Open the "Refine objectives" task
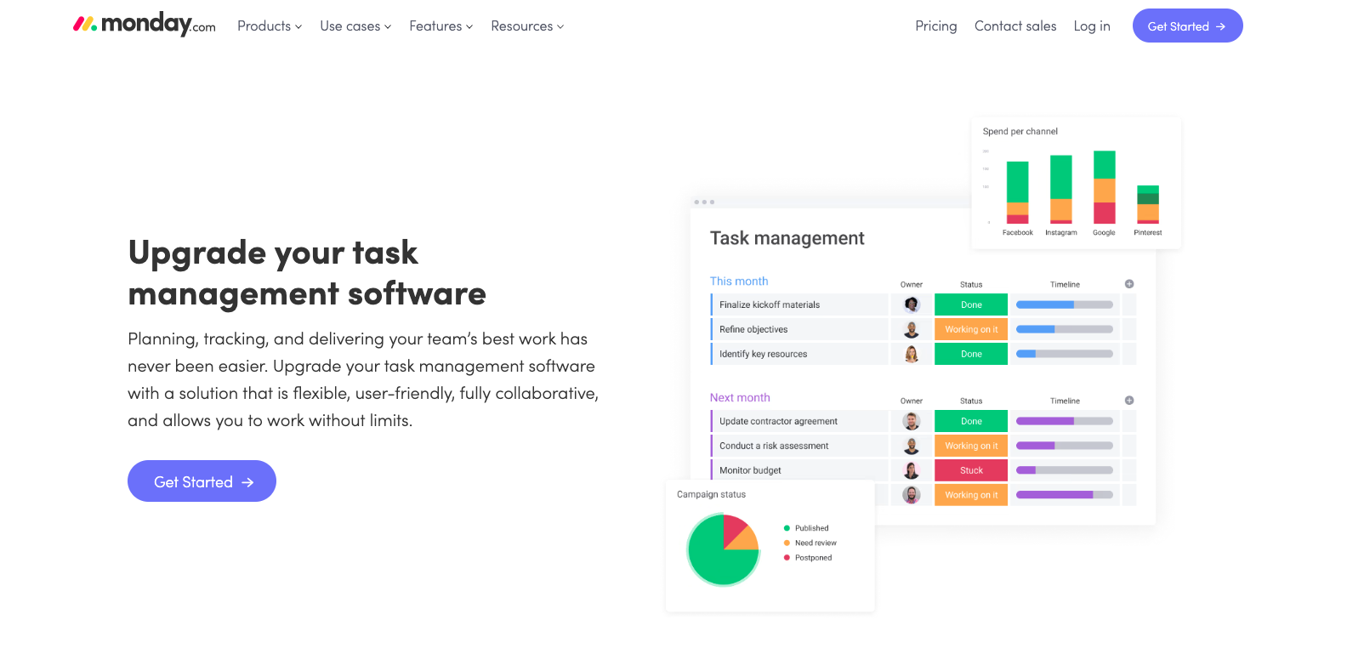This screenshot has width=1347, height=660. (x=753, y=329)
